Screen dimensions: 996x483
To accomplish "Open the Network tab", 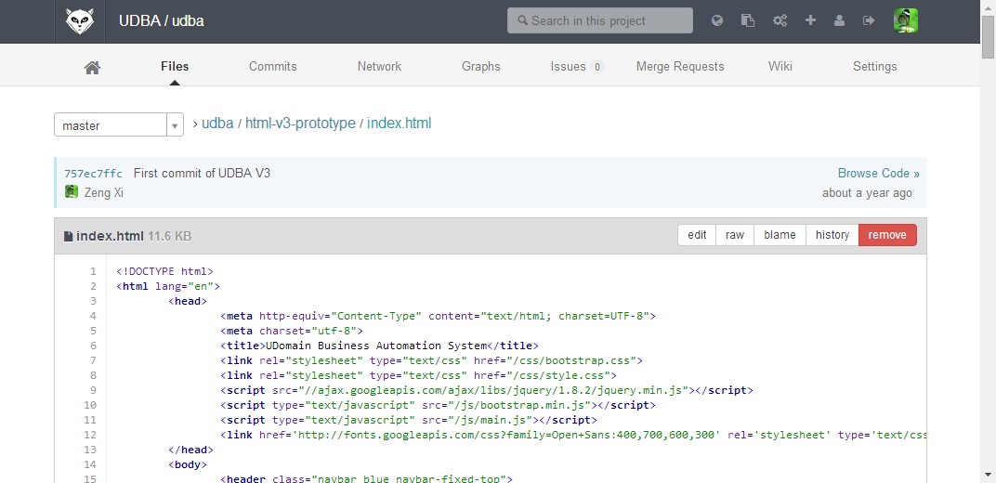I will pos(379,66).
